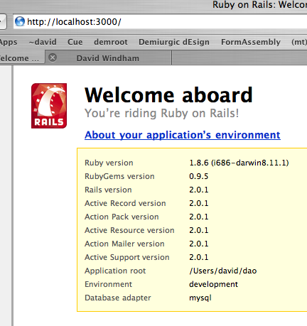This screenshot has width=307, height=326.
Task: Click the 1.8.6 (i686-darwin8.11.1) value
Action: pyautogui.click(x=239, y=163)
